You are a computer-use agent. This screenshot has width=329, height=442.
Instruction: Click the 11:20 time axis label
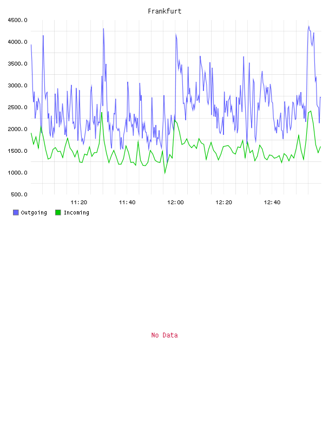tap(78, 203)
